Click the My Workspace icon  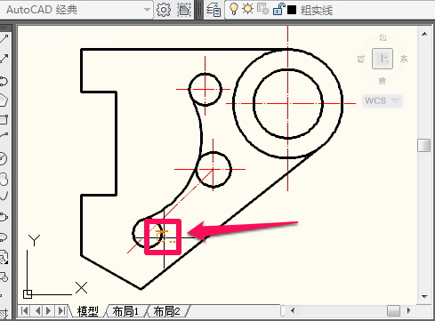point(184,10)
